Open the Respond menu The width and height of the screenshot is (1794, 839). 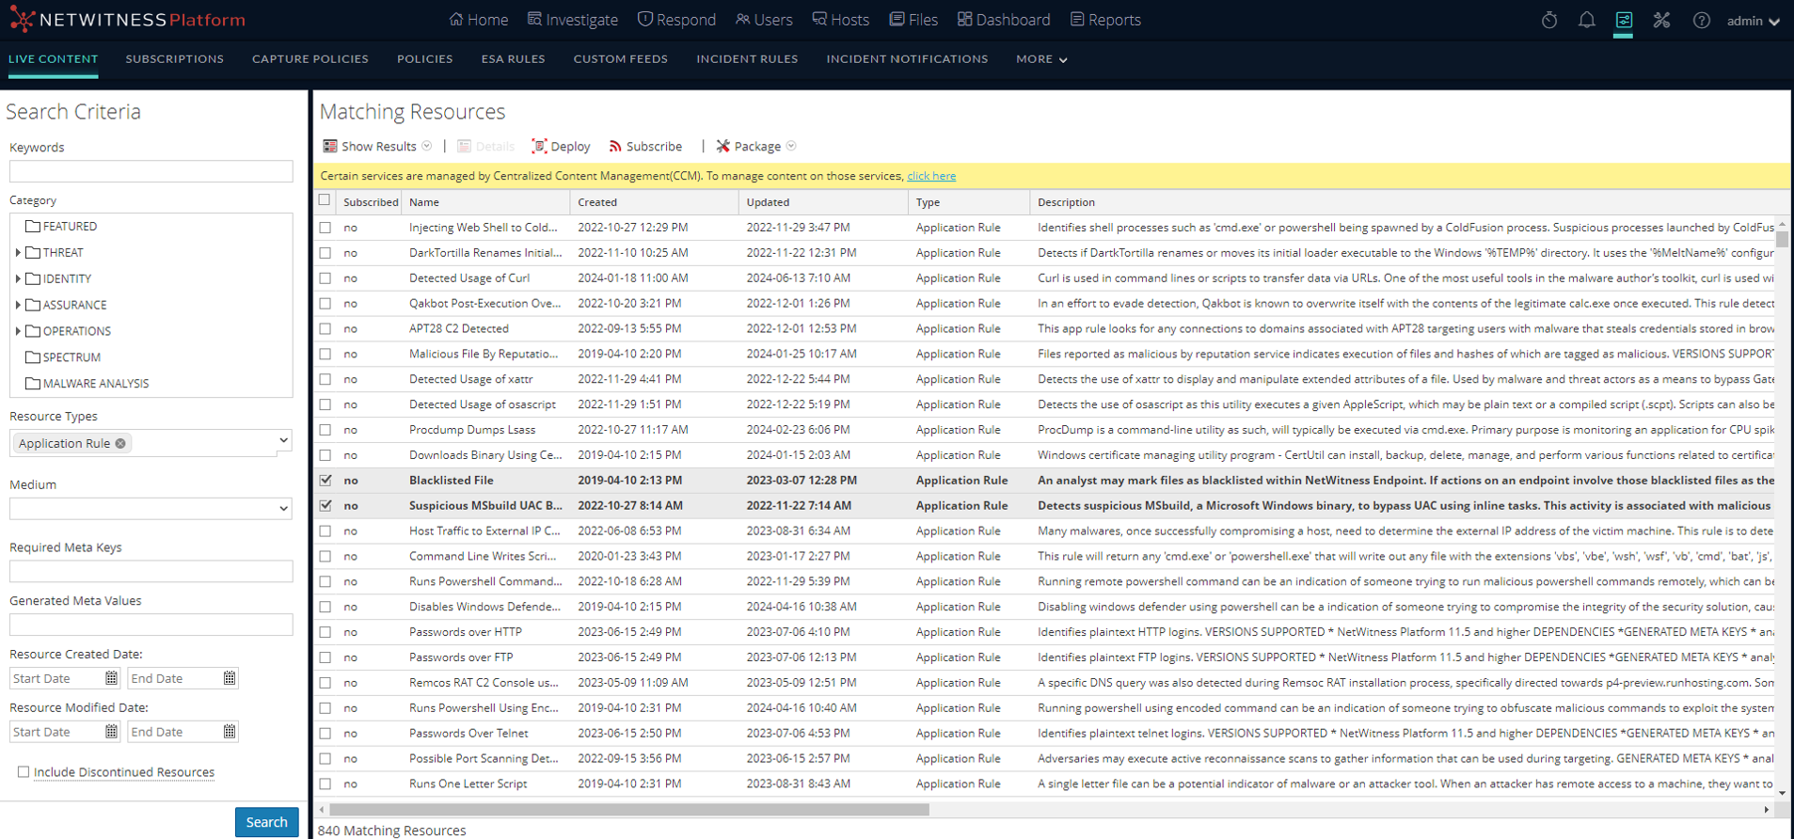[x=676, y=20]
